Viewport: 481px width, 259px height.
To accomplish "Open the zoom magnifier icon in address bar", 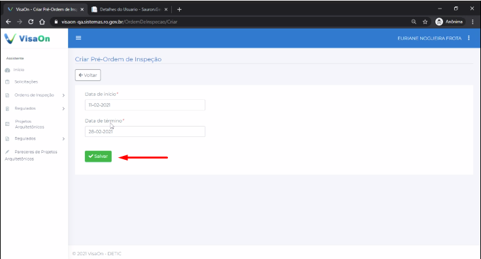I will click(x=414, y=22).
